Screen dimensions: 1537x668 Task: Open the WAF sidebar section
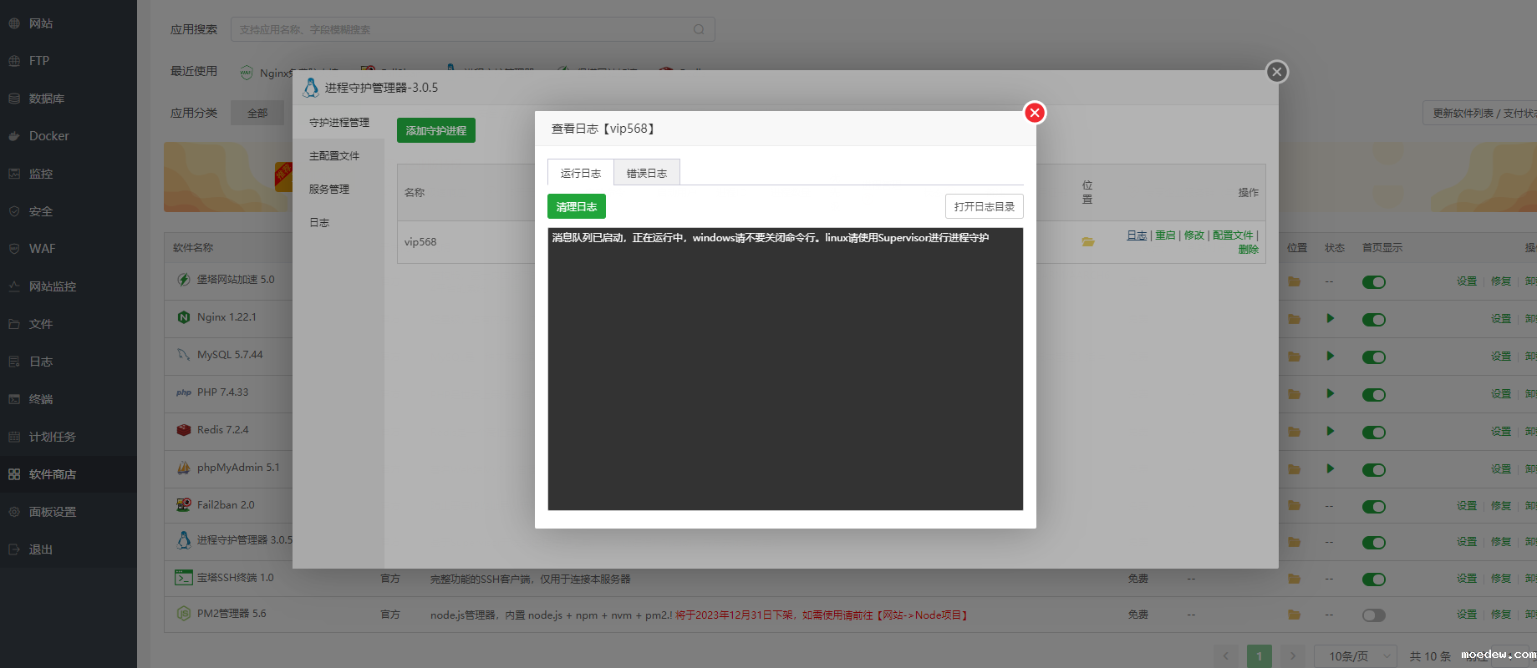[x=42, y=249]
